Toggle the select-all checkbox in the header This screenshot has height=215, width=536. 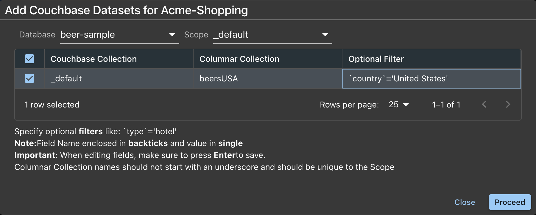point(29,59)
